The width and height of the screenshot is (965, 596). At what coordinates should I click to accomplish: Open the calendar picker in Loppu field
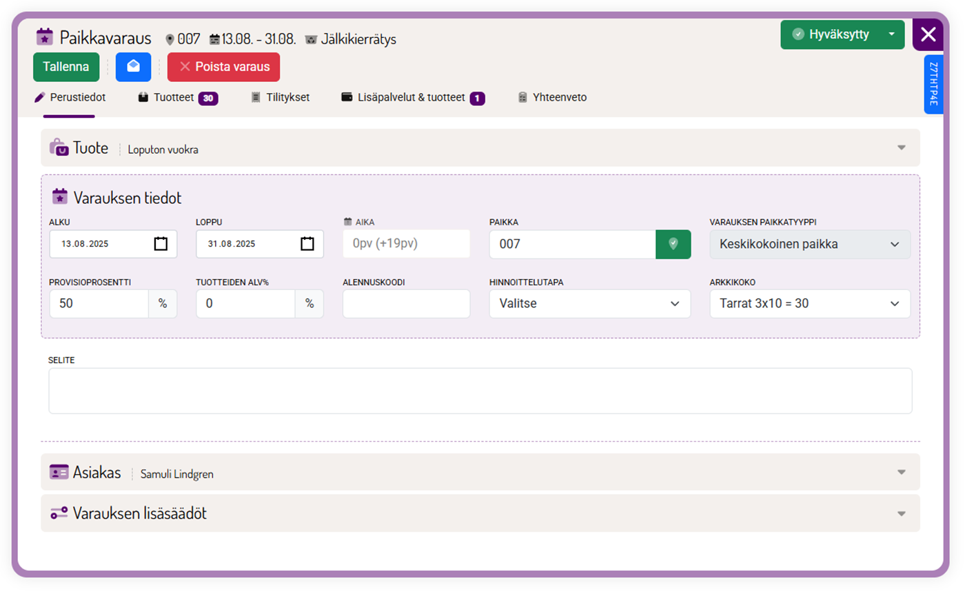[307, 244]
